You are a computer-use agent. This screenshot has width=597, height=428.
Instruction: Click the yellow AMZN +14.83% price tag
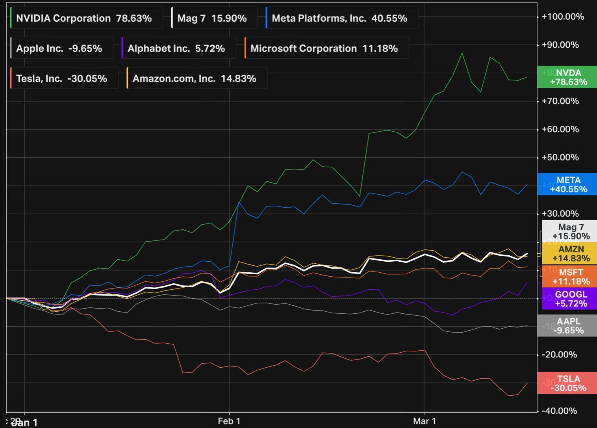(570, 253)
